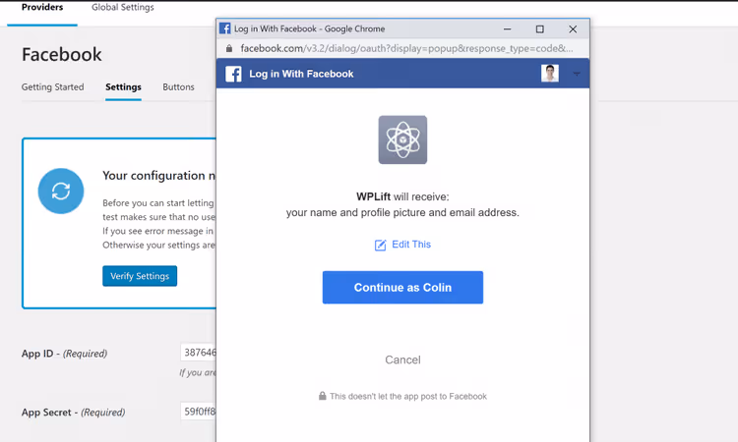This screenshot has height=442, width=738.
Task: Click the 'WPLift will receive:' text
Action: coord(402,196)
